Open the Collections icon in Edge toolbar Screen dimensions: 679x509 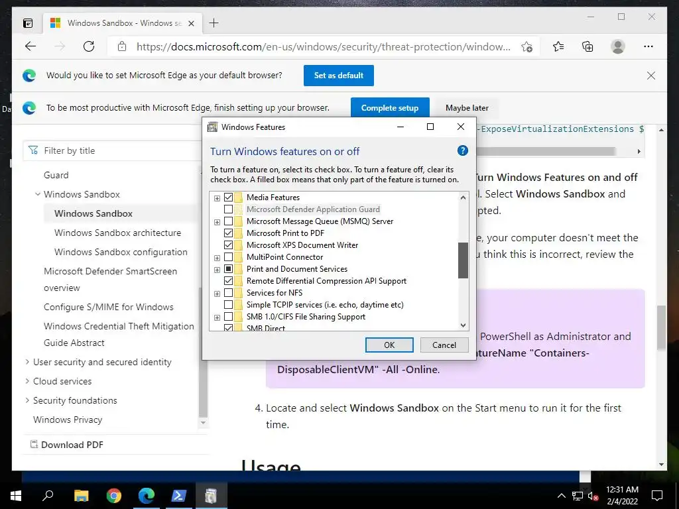click(x=587, y=46)
